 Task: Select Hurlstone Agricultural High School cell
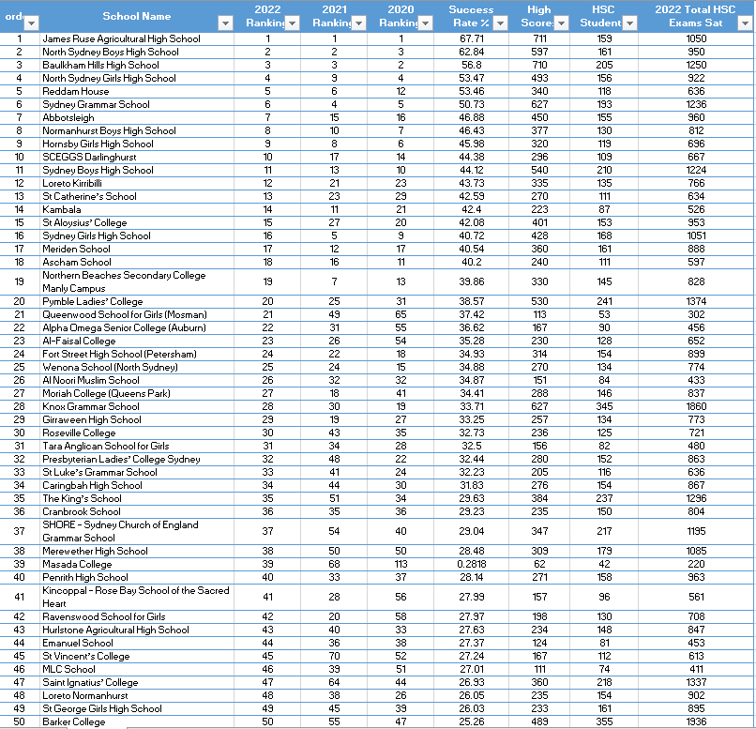(137, 630)
